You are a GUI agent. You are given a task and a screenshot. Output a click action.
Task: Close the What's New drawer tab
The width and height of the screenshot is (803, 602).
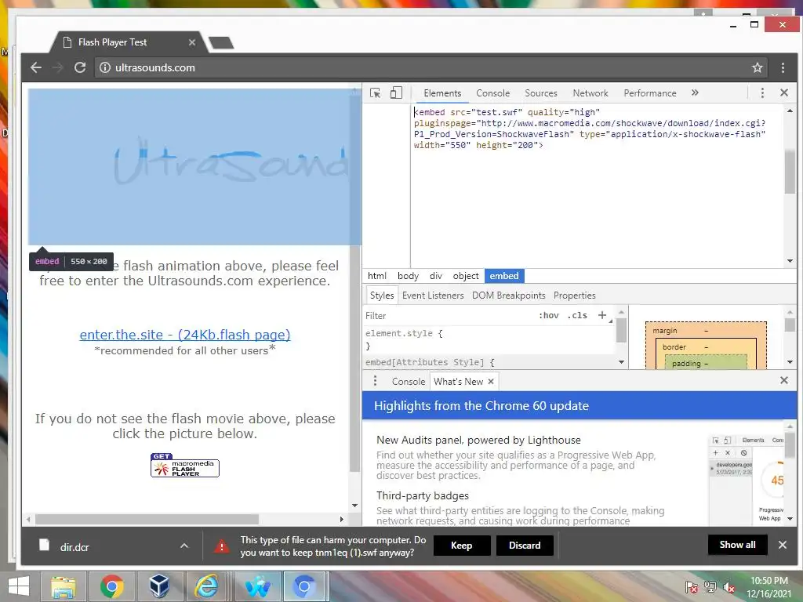[491, 382]
